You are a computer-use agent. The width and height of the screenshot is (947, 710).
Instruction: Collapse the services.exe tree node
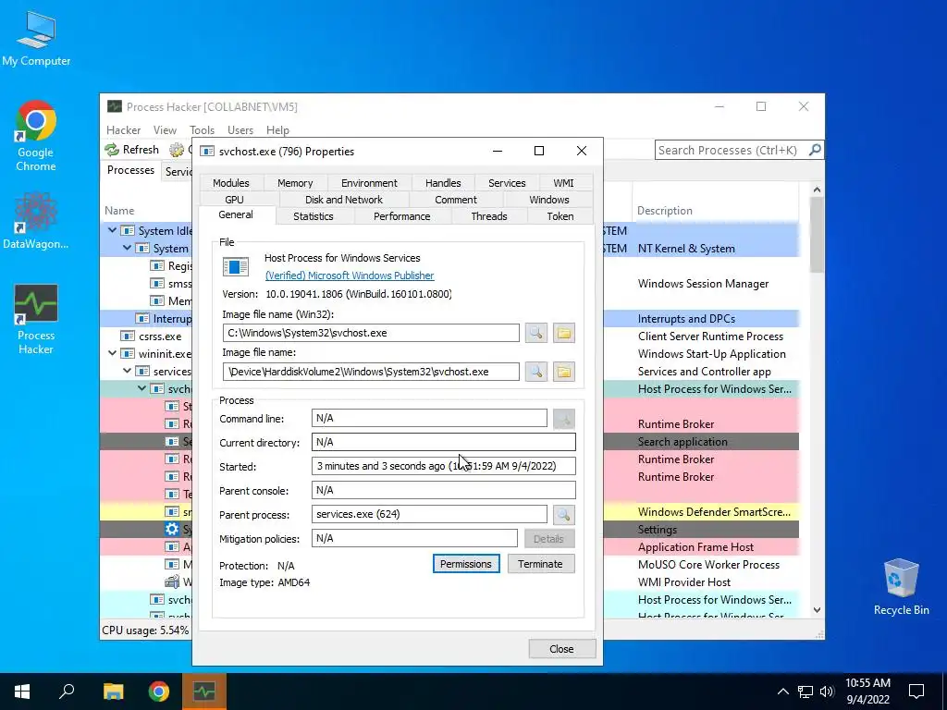(127, 371)
